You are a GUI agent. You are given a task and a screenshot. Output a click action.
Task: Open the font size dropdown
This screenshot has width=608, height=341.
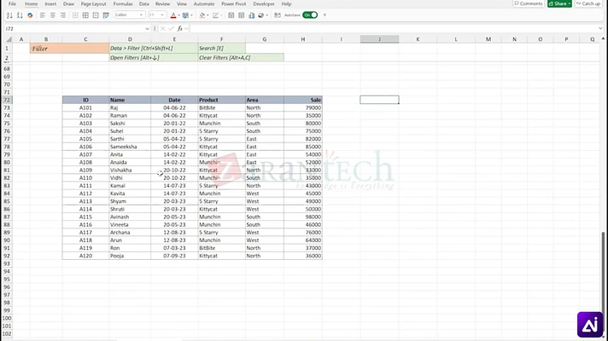[162, 15]
